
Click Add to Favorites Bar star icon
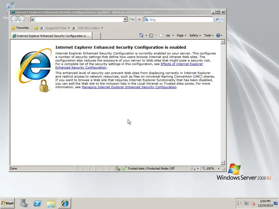pyautogui.click(x=36, y=28)
